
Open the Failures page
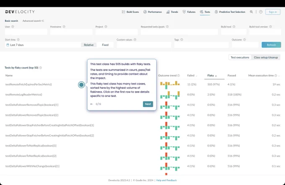pos(189,12)
